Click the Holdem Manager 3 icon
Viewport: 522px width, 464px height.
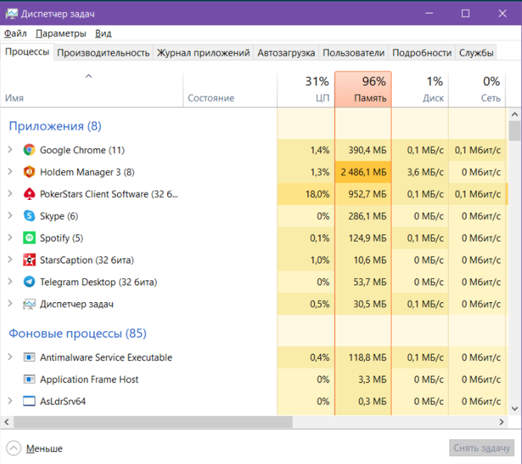(29, 172)
